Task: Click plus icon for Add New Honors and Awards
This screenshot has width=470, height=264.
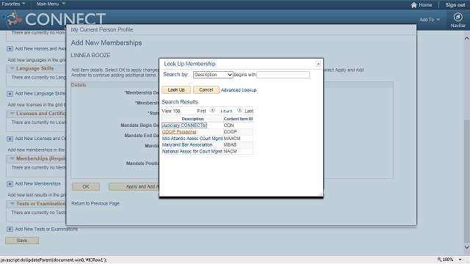Action: 10,49
